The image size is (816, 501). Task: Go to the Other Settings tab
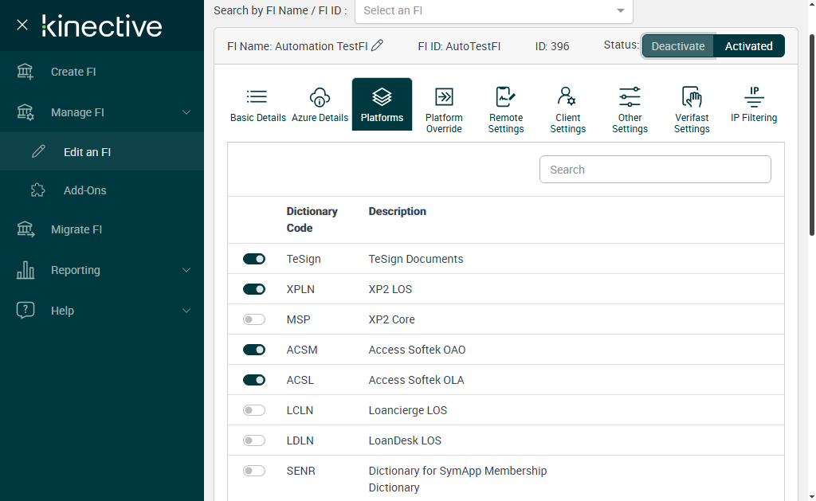[x=630, y=109]
